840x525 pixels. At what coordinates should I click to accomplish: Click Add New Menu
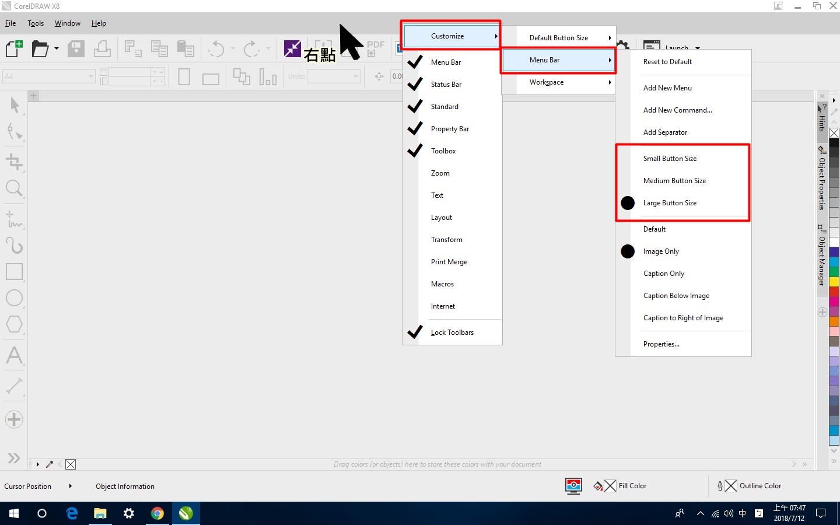683,88
